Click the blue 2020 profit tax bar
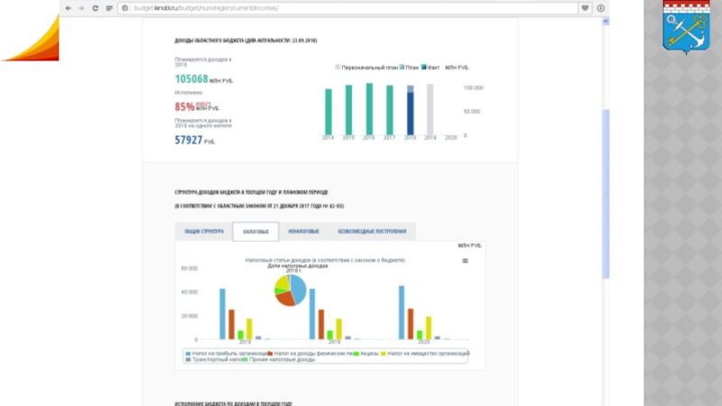The height and width of the screenshot is (406, 722). pos(402,312)
